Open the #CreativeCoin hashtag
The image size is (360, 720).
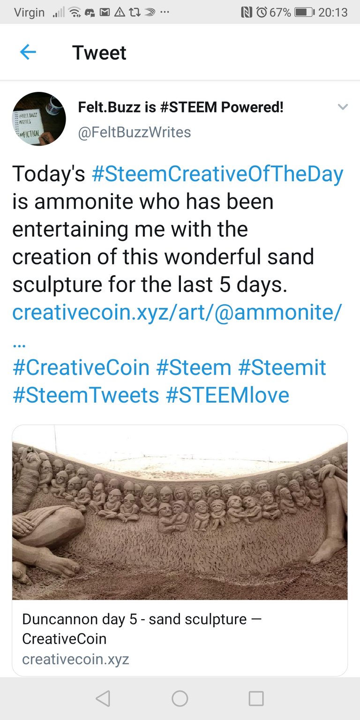click(x=81, y=367)
